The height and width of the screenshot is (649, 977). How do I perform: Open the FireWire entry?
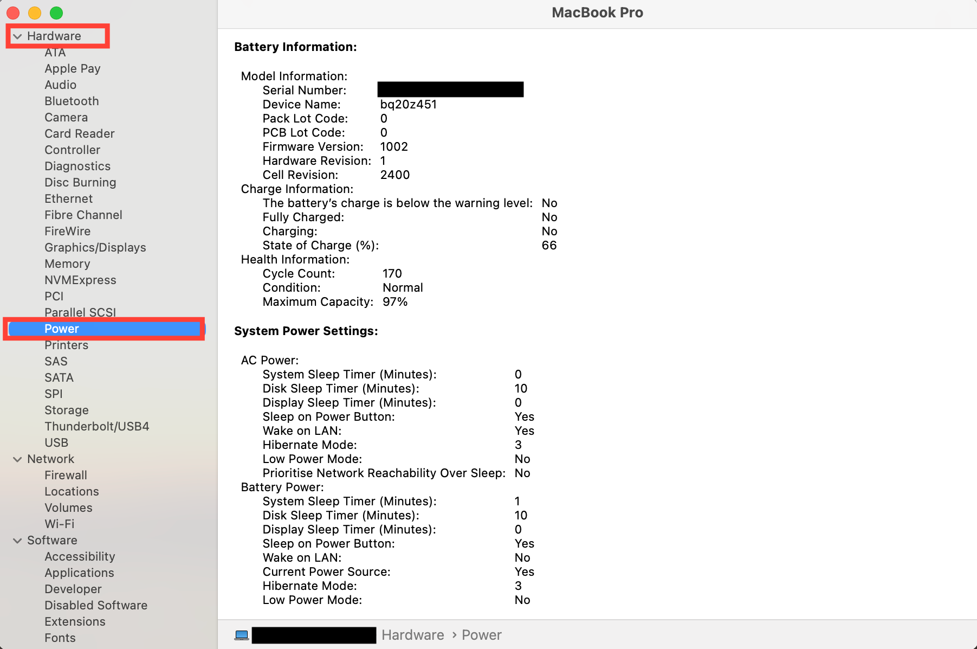68,232
